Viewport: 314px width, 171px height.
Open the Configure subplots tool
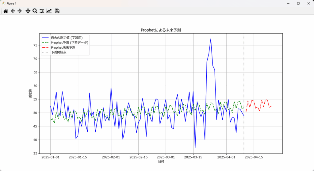(42, 11)
